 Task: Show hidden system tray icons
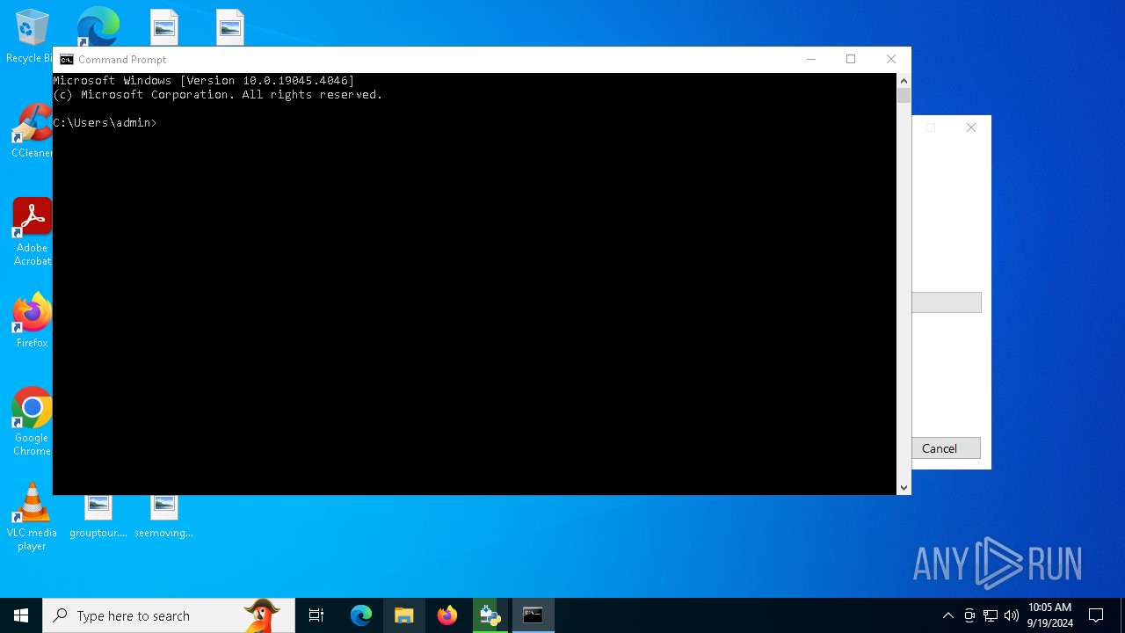[x=948, y=615]
